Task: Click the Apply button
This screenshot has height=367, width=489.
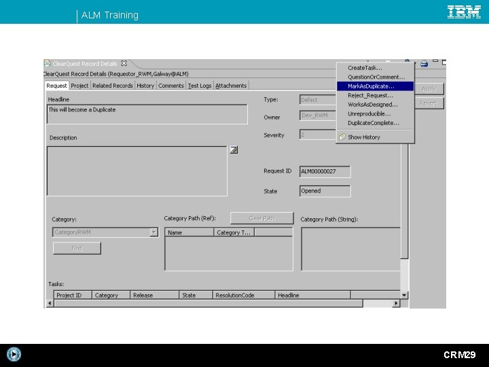Action: 429,89
